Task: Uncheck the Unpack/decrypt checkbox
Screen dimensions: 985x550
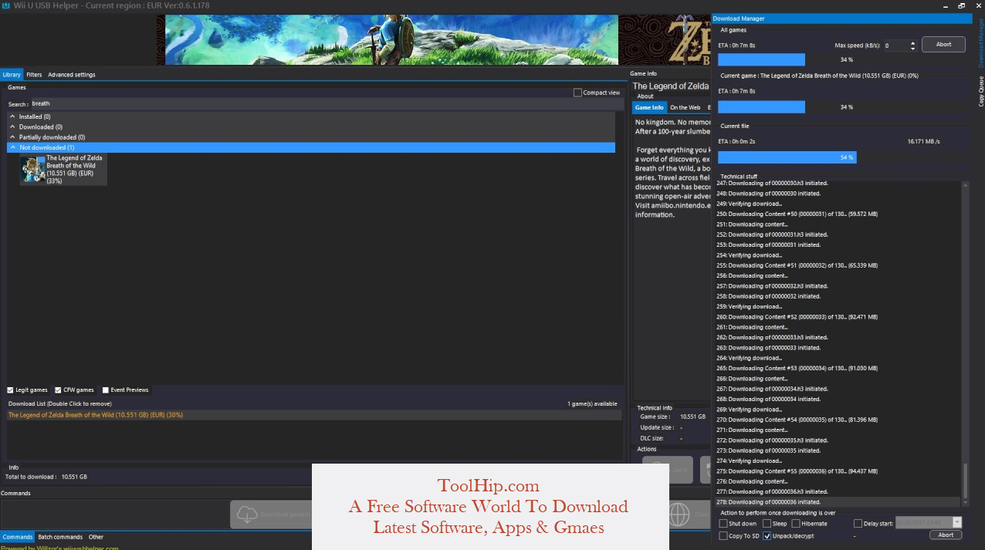Action: coord(767,536)
